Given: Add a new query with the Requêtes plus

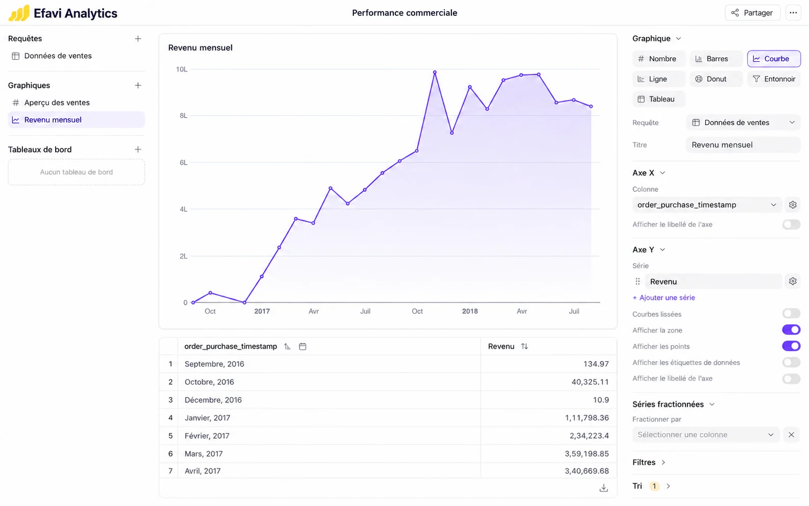Looking at the screenshot, I should [138, 39].
